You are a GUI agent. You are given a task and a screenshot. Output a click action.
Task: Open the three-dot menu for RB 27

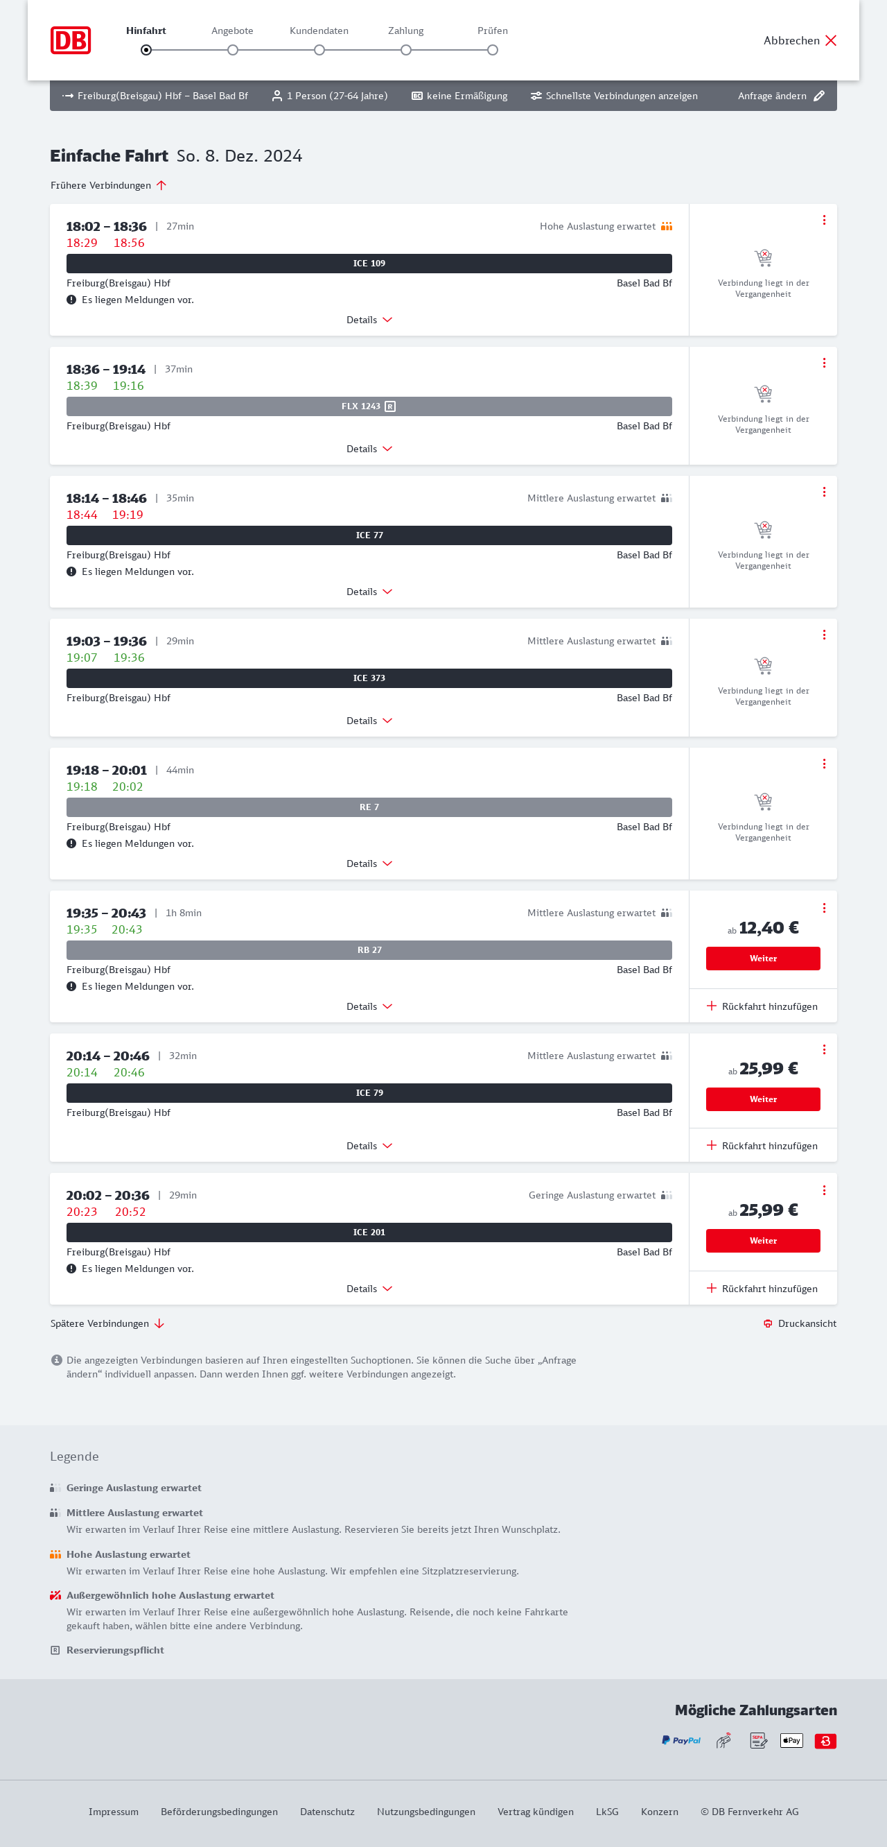[824, 908]
